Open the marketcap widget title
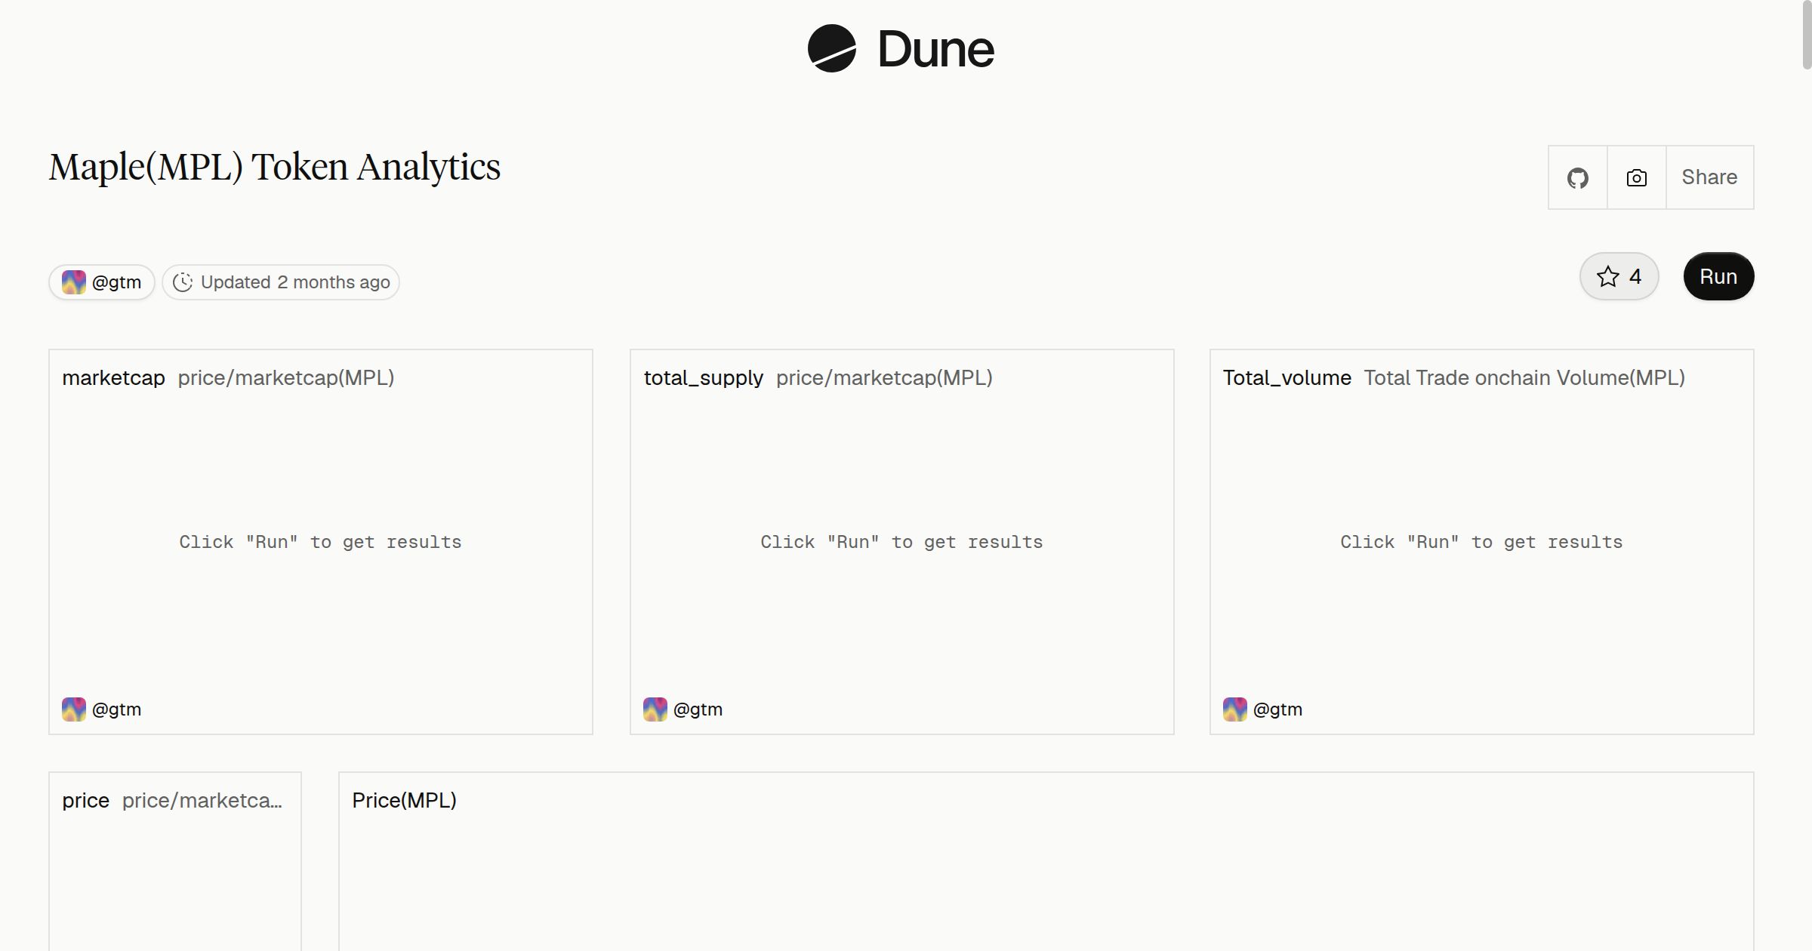The height and width of the screenshot is (951, 1812). (x=113, y=377)
